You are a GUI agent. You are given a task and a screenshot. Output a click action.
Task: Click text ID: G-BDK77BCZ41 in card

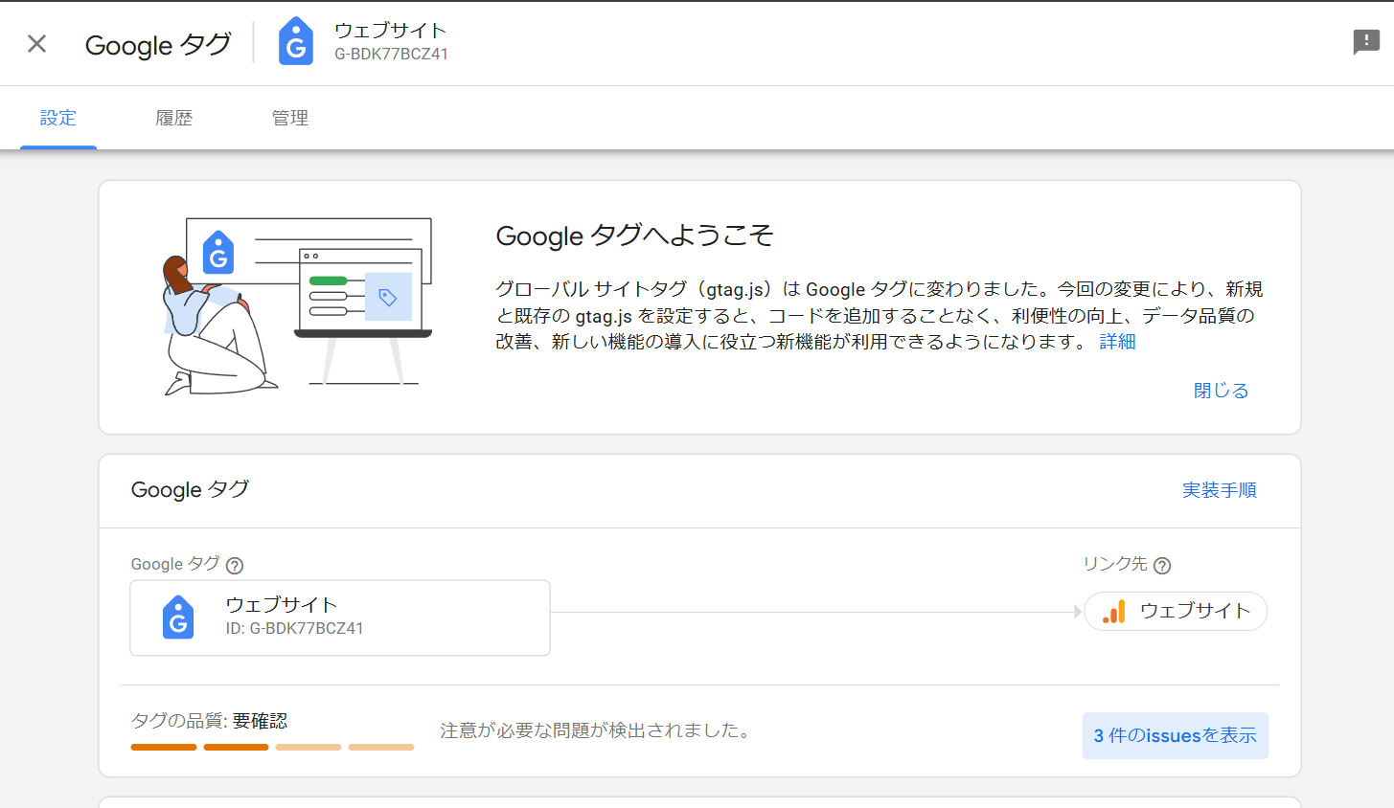click(x=294, y=629)
